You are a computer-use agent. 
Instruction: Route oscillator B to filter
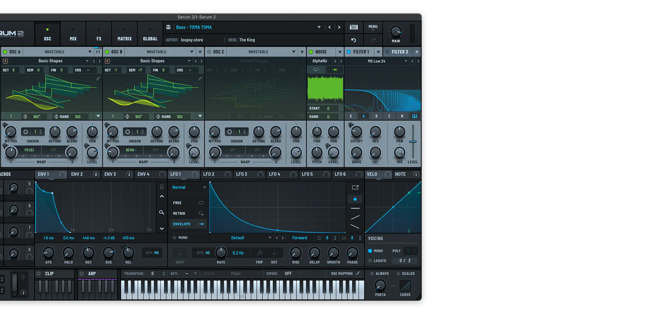tap(376, 116)
